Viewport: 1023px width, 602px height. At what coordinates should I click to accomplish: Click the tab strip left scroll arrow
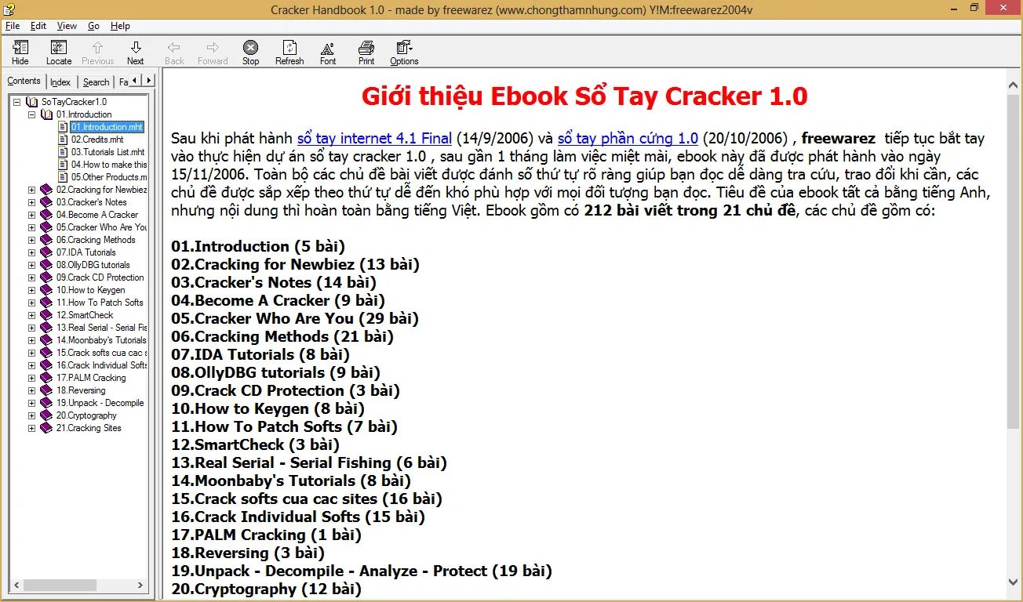[135, 80]
